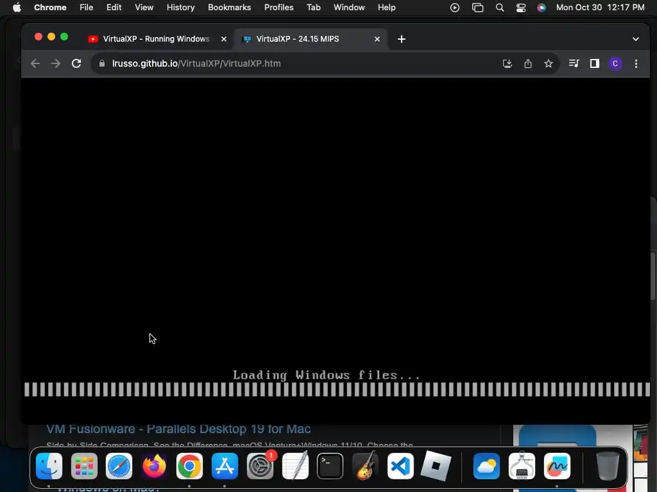Open the Apple menu

(x=17, y=8)
